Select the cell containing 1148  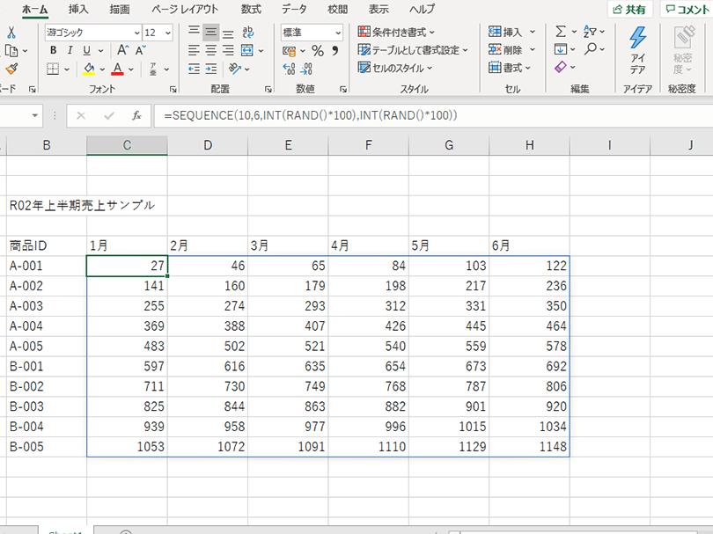(529, 446)
